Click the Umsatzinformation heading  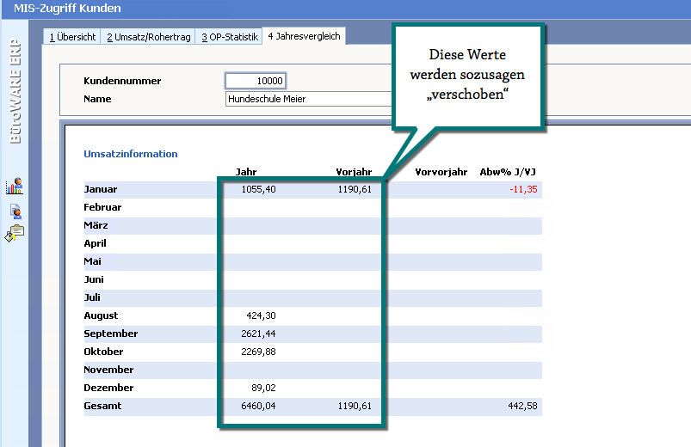(131, 154)
